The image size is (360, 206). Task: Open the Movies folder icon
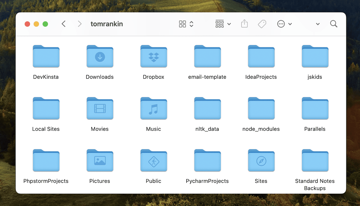point(100,108)
